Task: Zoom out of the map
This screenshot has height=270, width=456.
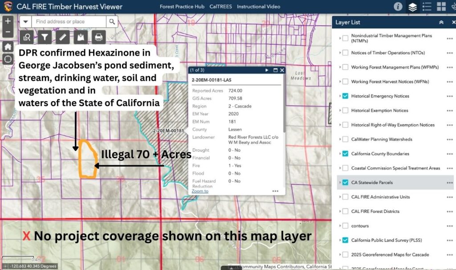Action: click(8, 32)
